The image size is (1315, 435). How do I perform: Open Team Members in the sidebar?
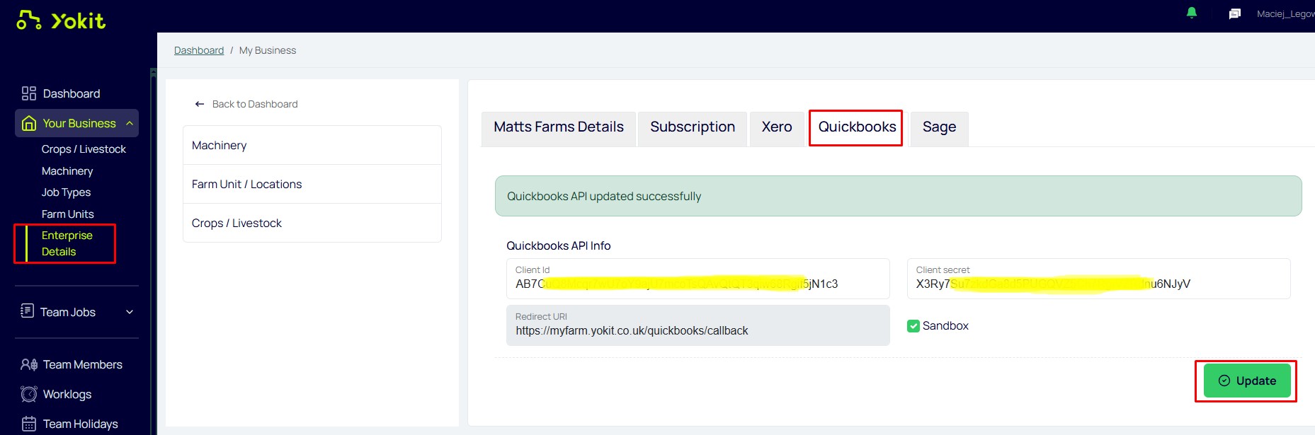click(83, 364)
